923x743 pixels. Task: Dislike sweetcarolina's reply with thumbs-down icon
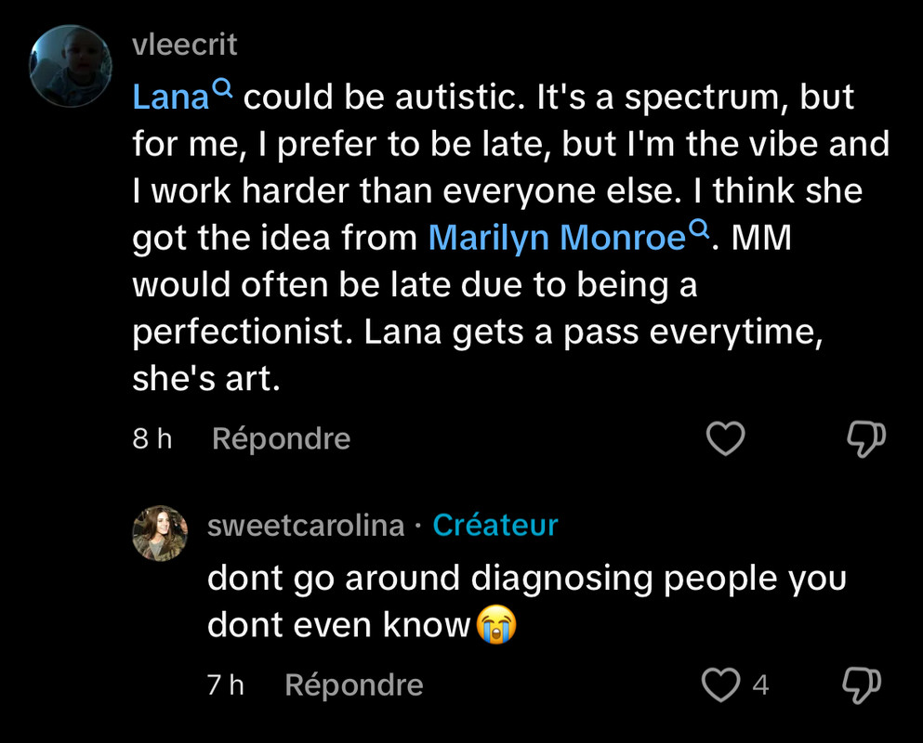862,686
